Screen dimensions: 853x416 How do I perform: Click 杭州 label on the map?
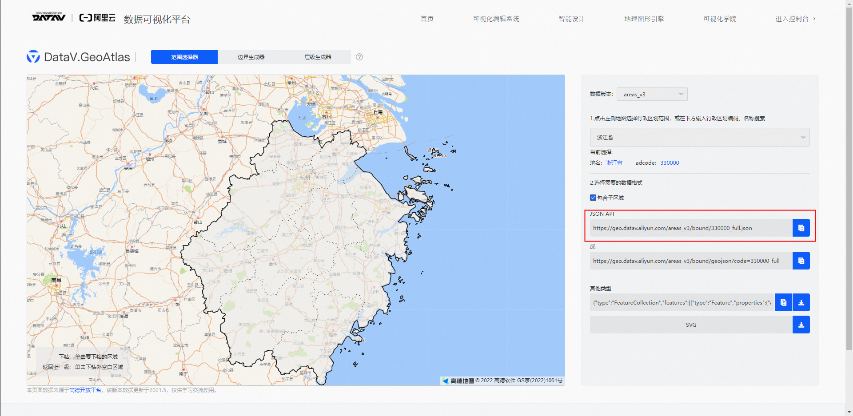(305, 177)
